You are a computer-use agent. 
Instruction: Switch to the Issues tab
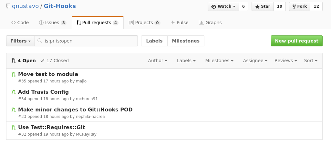pyautogui.click(x=53, y=23)
